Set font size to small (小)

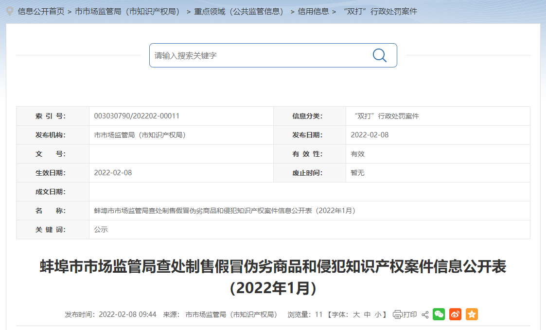point(378,314)
